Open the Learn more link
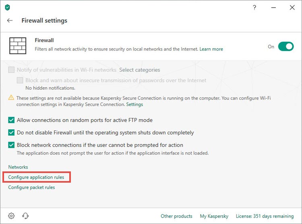This screenshot has height=224, width=302. click(211, 49)
